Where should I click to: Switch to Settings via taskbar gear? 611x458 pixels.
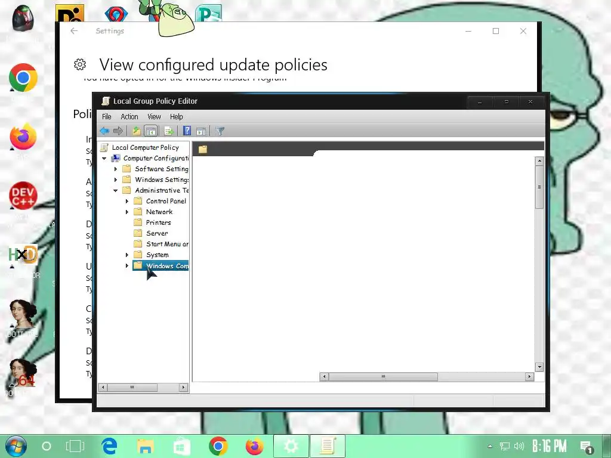291,446
